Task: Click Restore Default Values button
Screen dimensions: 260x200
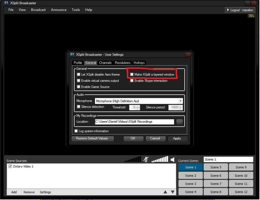Action: (x=93, y=138)
